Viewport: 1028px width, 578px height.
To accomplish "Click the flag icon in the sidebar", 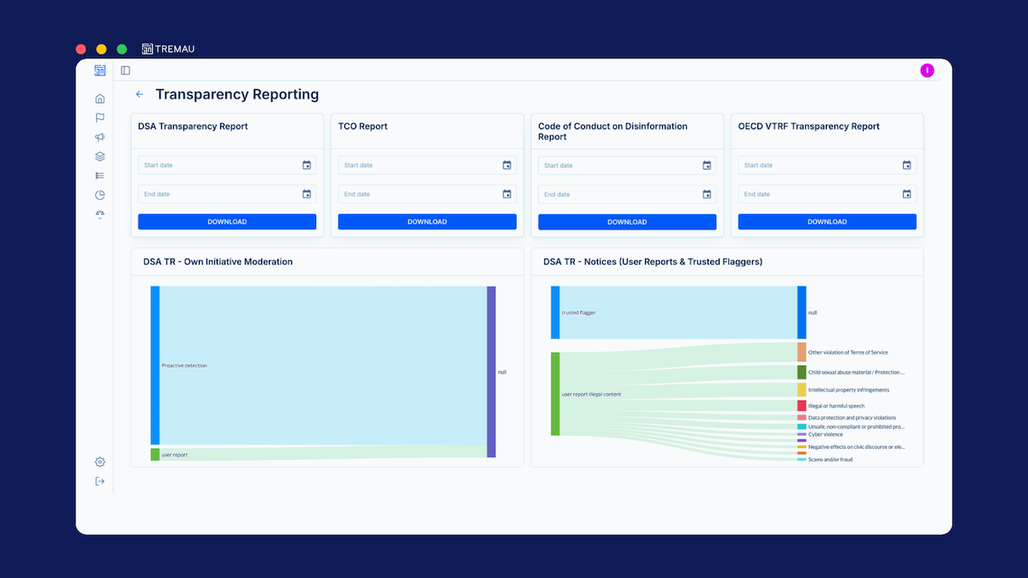I will [100, 118].
